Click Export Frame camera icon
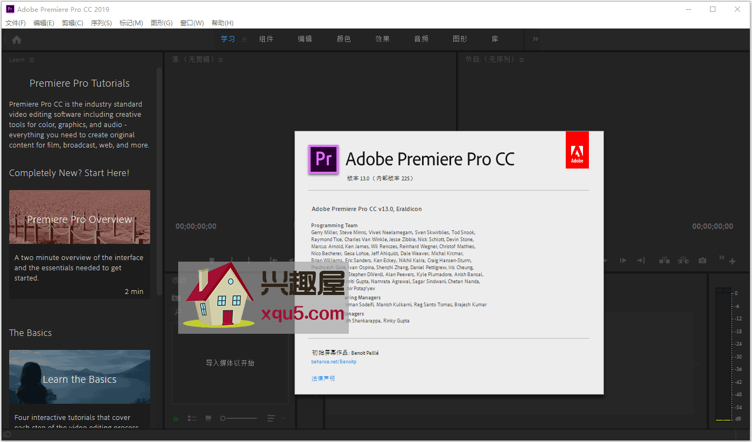The height and width of the screenshot is (442, 752). 702,261
